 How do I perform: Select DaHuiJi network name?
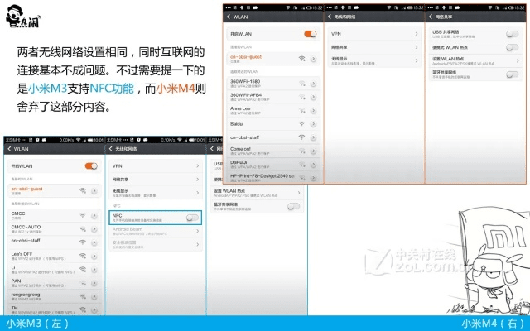(x=238, y=162)
